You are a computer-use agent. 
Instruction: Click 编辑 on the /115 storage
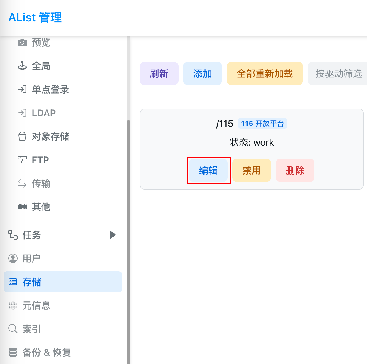pyautogui.click(x=208, y=170)
